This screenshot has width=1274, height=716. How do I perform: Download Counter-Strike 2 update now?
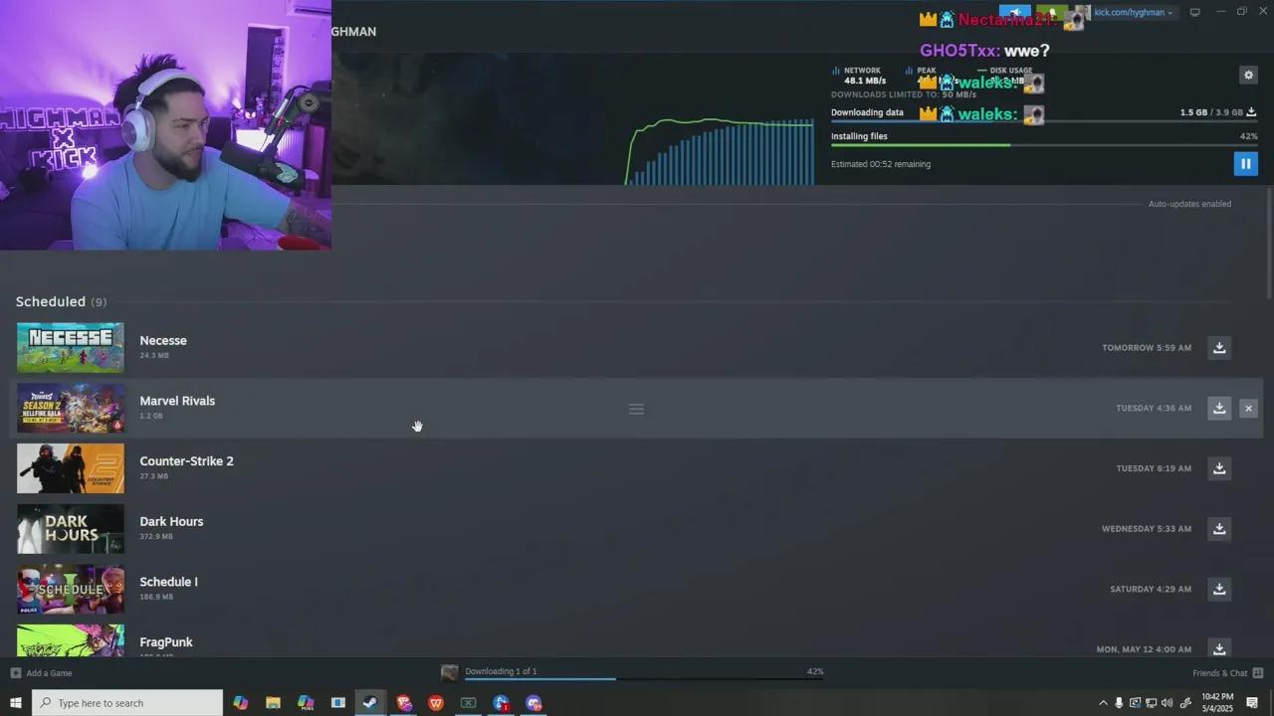pyautogui.click(x=1219, y=468)
